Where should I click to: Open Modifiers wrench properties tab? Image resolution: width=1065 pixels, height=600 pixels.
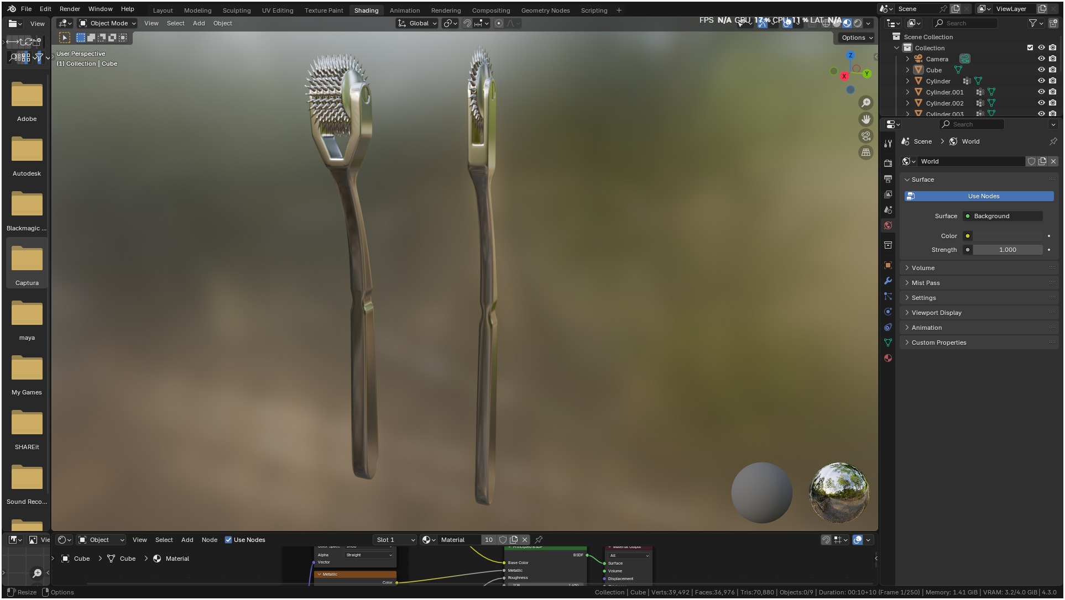click(888, 281)
